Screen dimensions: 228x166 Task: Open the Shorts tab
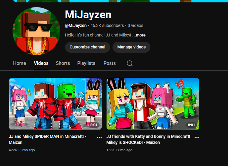pyautogui.click(x=63, y=63)
